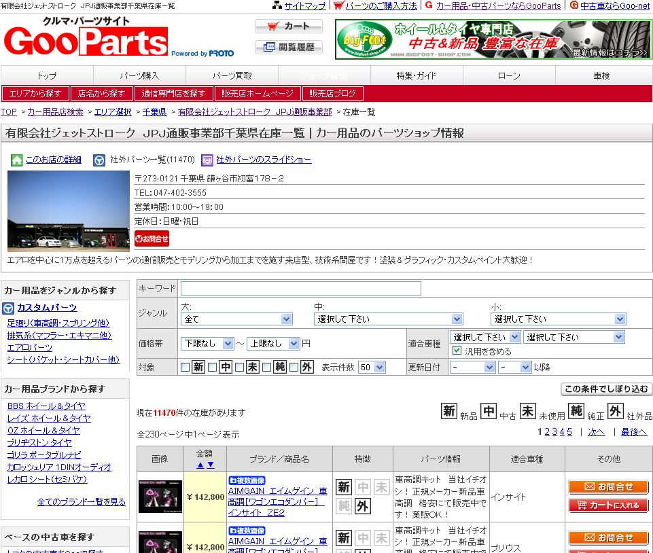Viewport: 653px width, 553px height.
Task: Open the cart (カート) button
Action: tap(289, 26)
